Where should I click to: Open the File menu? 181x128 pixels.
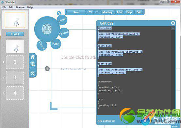coord(4,7)
